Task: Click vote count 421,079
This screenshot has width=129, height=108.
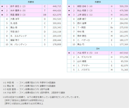Action: tap(57, 15)
